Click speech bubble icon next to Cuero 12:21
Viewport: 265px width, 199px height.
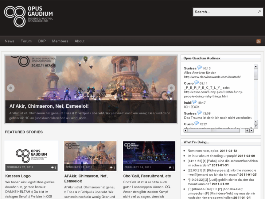pyautogui.click(x=196, y=123)
